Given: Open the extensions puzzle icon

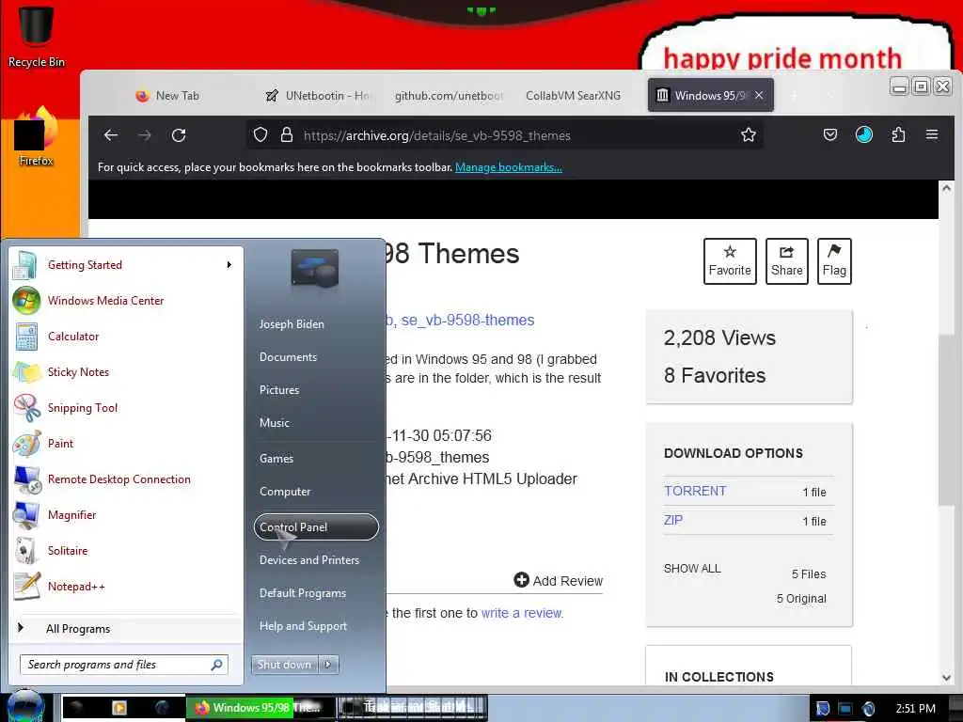Looking at the screenshot, I should [898, 135].
